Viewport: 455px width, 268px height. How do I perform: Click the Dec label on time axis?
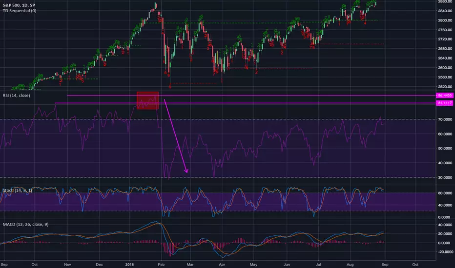(x=99, y=264)
